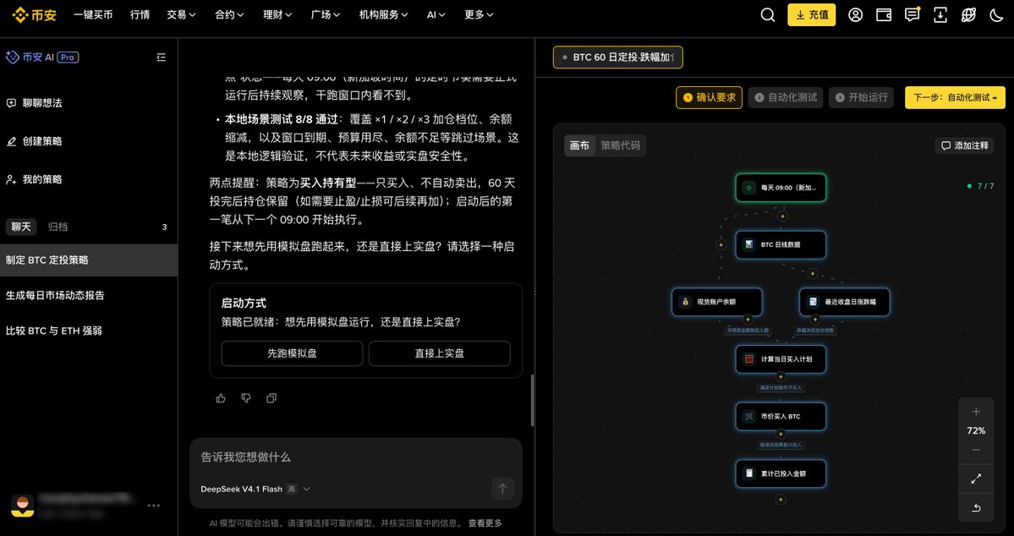This screenshot has width=1014, height=536.
Task: Open the messages notification icon
Action: (x=912, y=15)
